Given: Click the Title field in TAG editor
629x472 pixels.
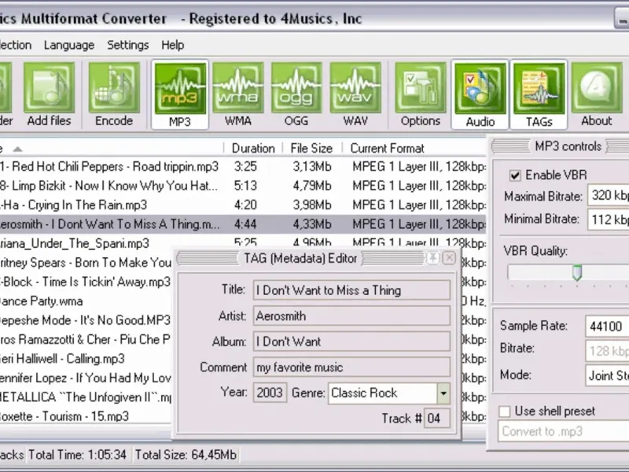Looking at the screenshot, I should tap(351, 290).
